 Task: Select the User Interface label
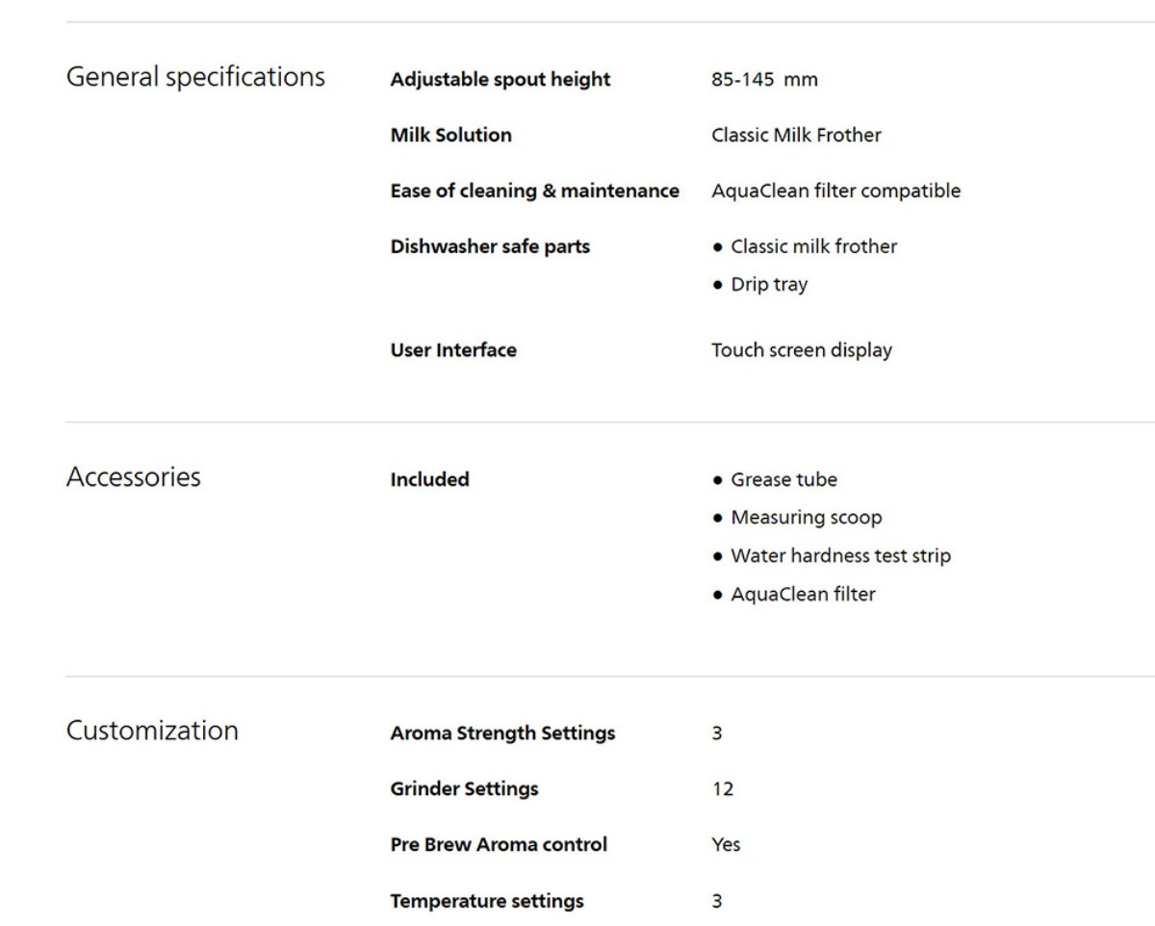tap(453, 351)
